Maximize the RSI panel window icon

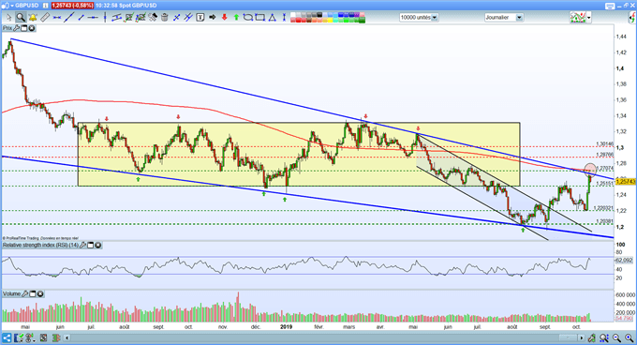point(91,245)
